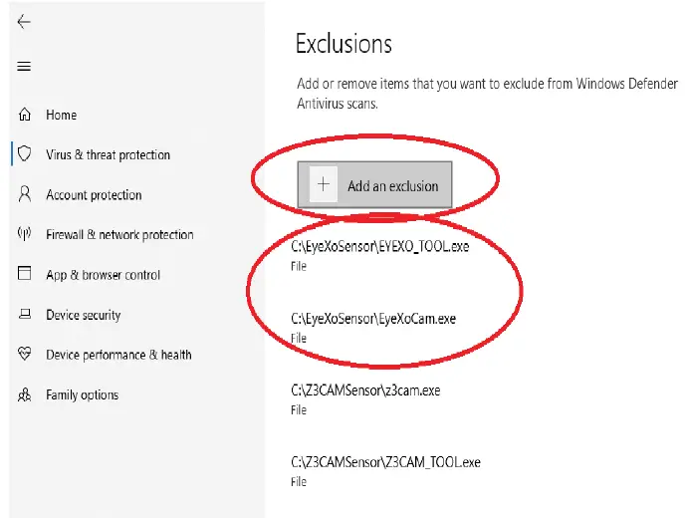
Task: Click the Home house icon
Action: coord(25,116)
